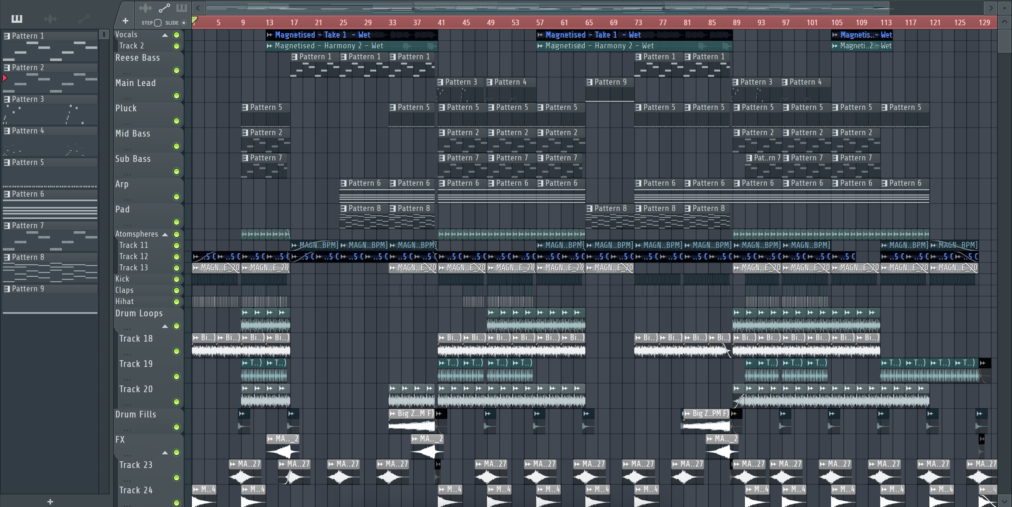Click the up arrow of the vertical scrollbar
The height and width of the screenshot is (507, 1012).
pos(1005,22)
